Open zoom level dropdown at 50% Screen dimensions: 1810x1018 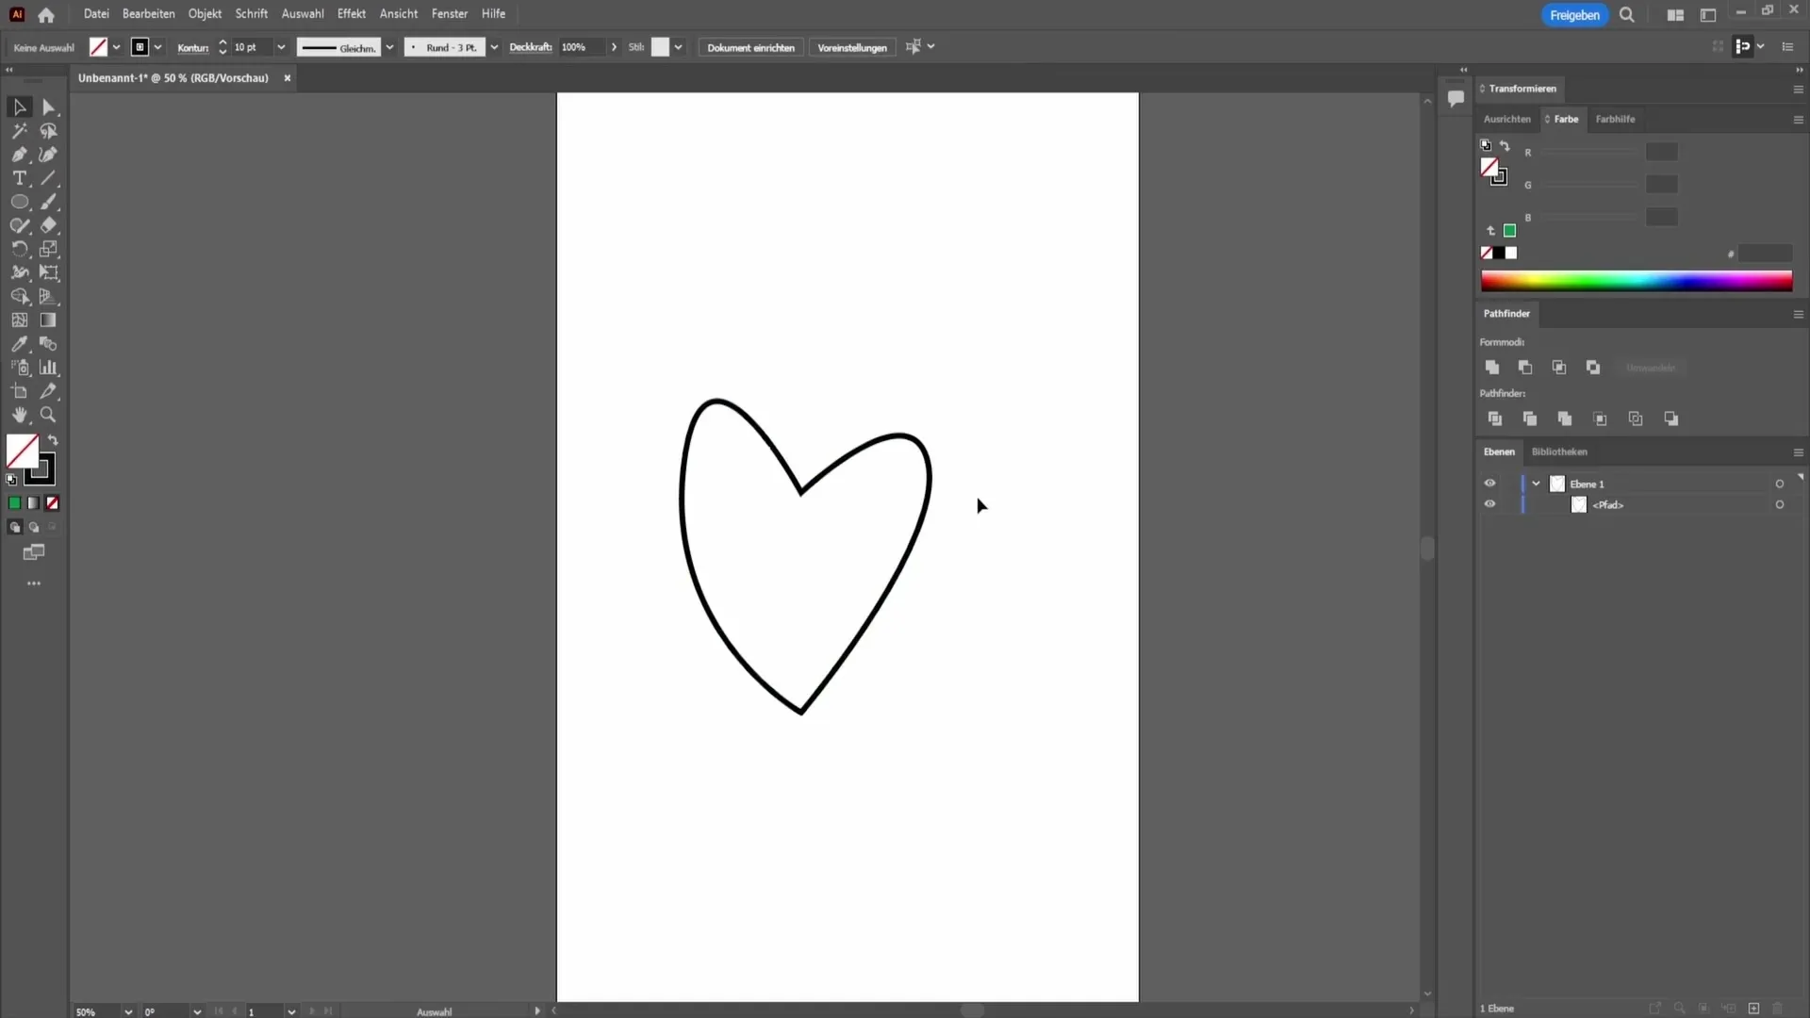coord(128,1011)
